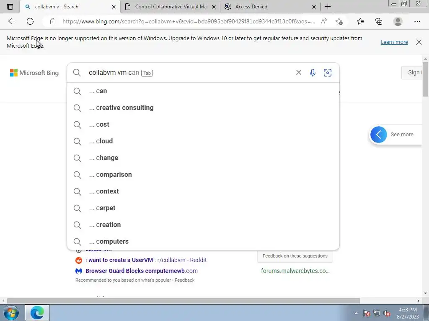Select the 'comparison' suggestion
Screen dimensions: 429x321
pyautogui.click(x=203, y=174)
